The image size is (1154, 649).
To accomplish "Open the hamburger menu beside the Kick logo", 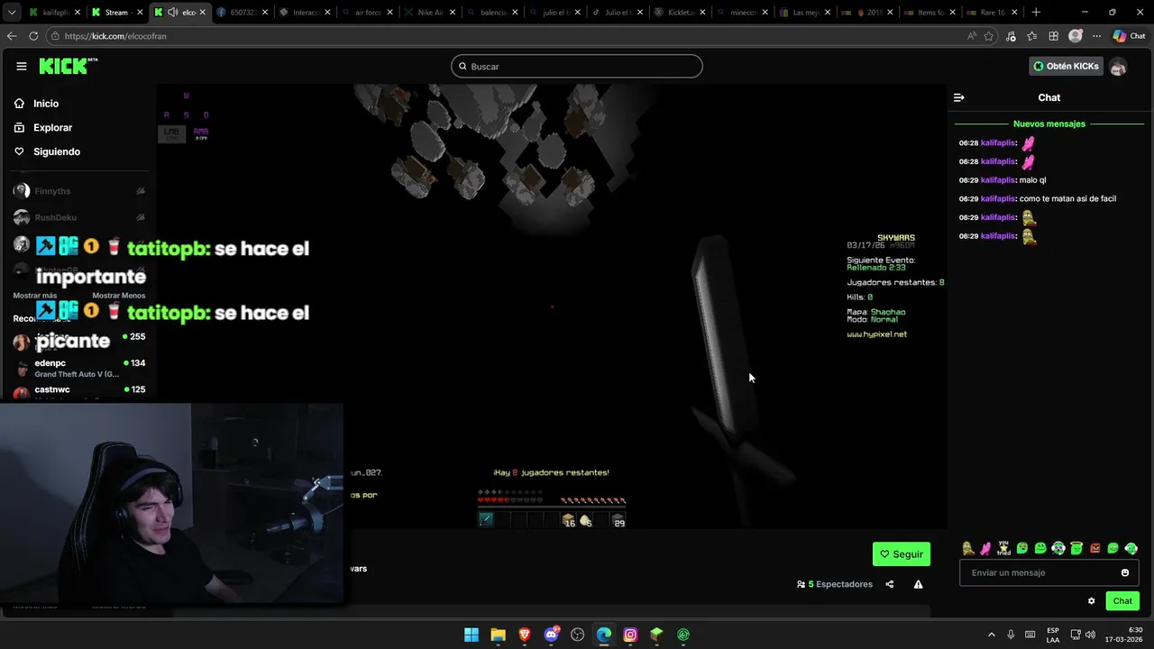I will click(x=22, y=66).
